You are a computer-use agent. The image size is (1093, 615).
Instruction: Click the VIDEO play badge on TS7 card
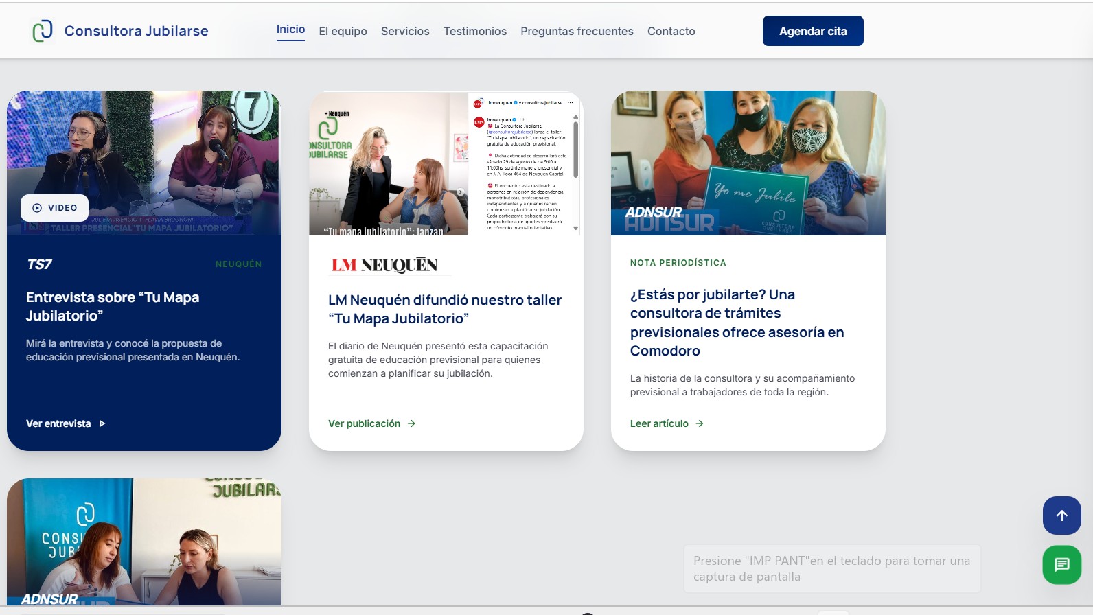click(x=54, y=208)
